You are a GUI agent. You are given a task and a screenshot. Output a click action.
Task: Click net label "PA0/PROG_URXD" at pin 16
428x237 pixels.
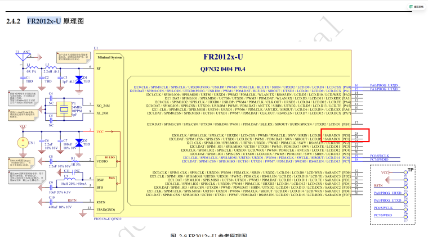tap(384, 85)
